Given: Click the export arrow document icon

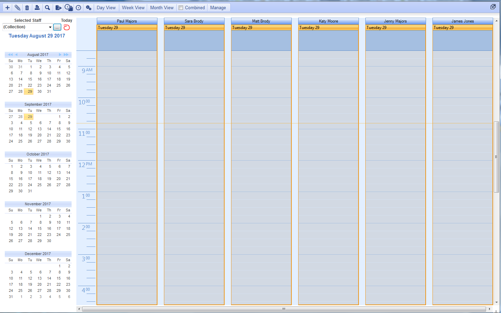Looking at the screenshot, I should [58, 8].
